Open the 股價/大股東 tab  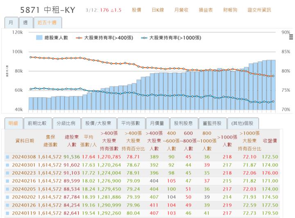pos(99,123)
